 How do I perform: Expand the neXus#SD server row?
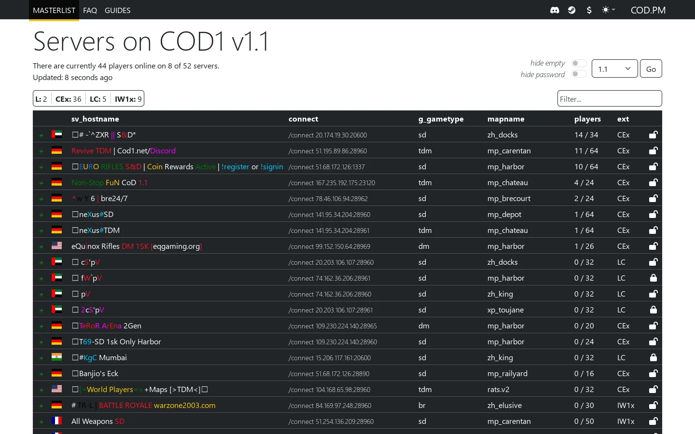pyautogui.click(x=42, y=215)
